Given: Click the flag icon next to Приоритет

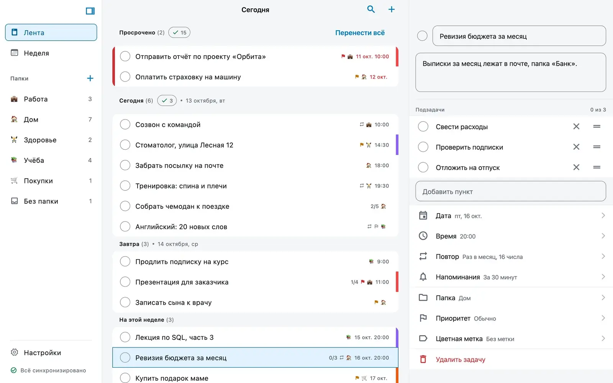Looking at the screenshot, I should click(x=423, y=318).
